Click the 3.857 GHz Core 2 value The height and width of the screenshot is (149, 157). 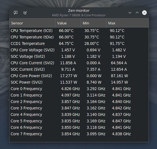tap(71, 102)
